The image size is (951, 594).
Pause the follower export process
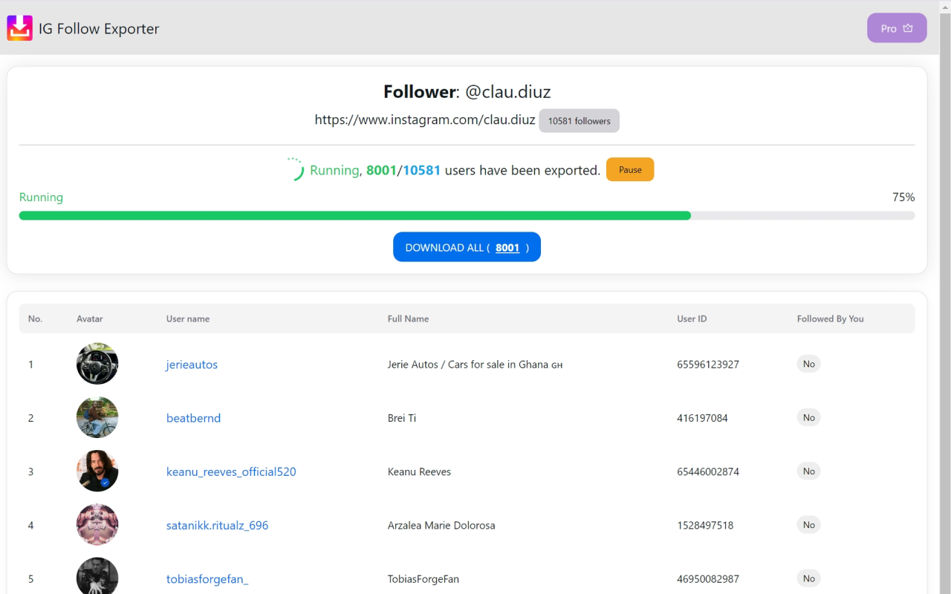(630, 169)
